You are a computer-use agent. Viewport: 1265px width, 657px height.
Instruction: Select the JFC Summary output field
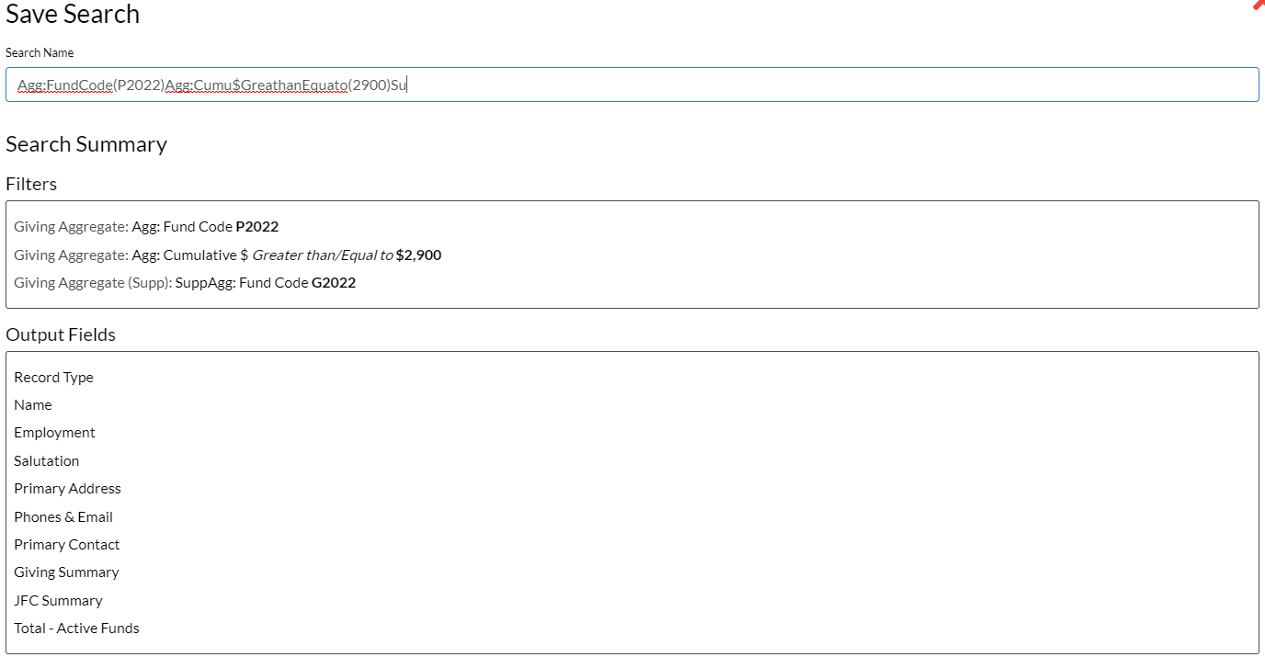pos(58,601)
